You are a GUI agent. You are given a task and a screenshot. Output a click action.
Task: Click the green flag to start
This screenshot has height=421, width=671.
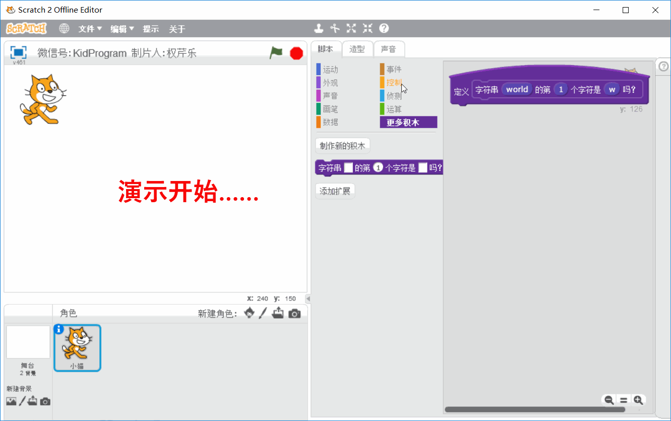tap(276, 52)
